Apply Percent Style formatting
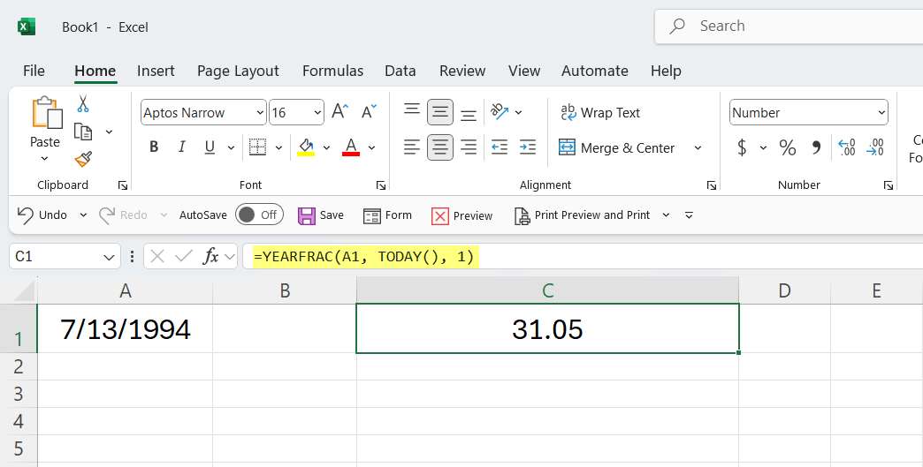Screen dimensions: 923x467 click(787, 147)
